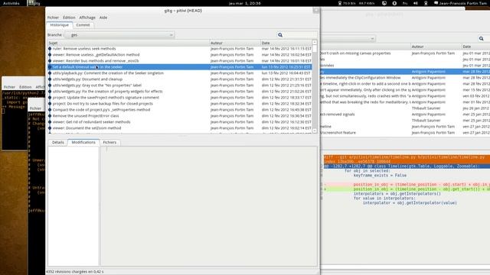Switch to the Historique tab

pos(60,25)
